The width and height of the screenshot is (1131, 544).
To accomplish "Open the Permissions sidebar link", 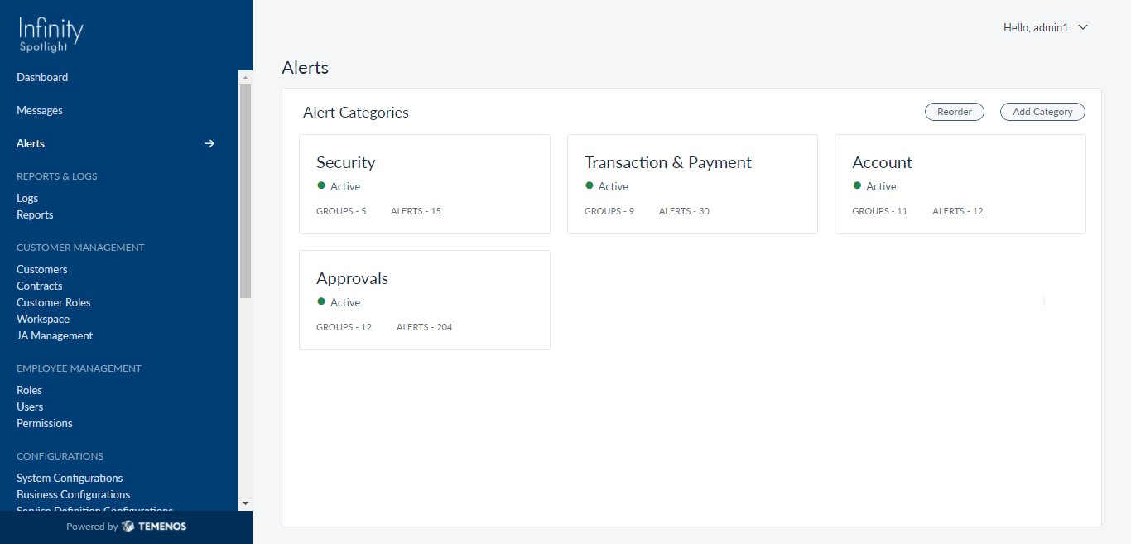I will coord(45,423).
